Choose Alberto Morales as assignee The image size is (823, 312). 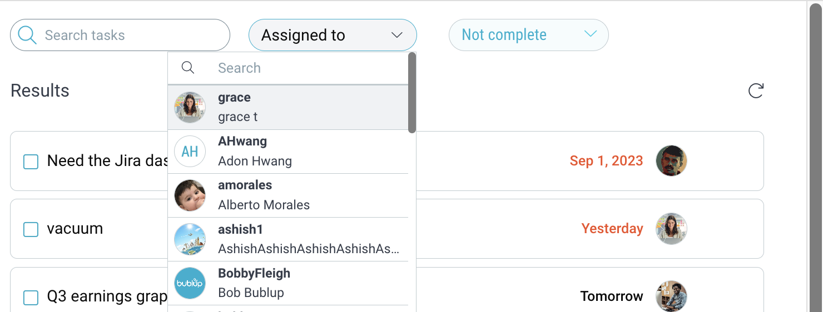(x=288, y=195)
